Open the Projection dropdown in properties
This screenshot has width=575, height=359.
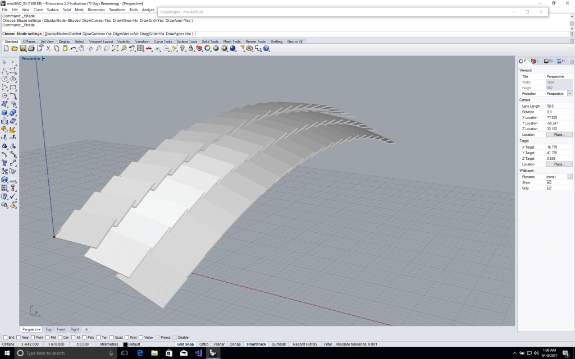point(570,94)
